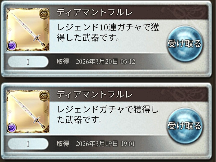Screen dimensions: 216x162
Task: Tap the quantity 1 pill in bottom entry
Action: coord(28,144)
